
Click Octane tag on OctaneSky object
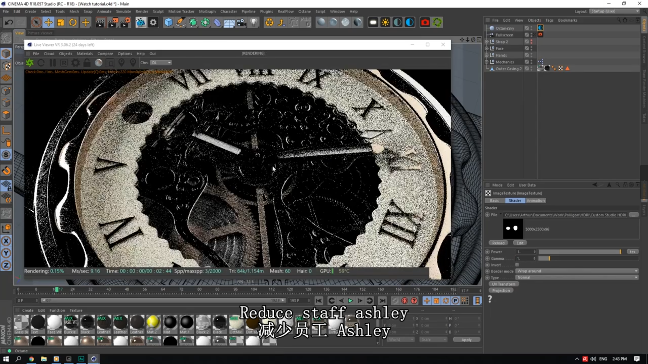(x=540, y=28)
